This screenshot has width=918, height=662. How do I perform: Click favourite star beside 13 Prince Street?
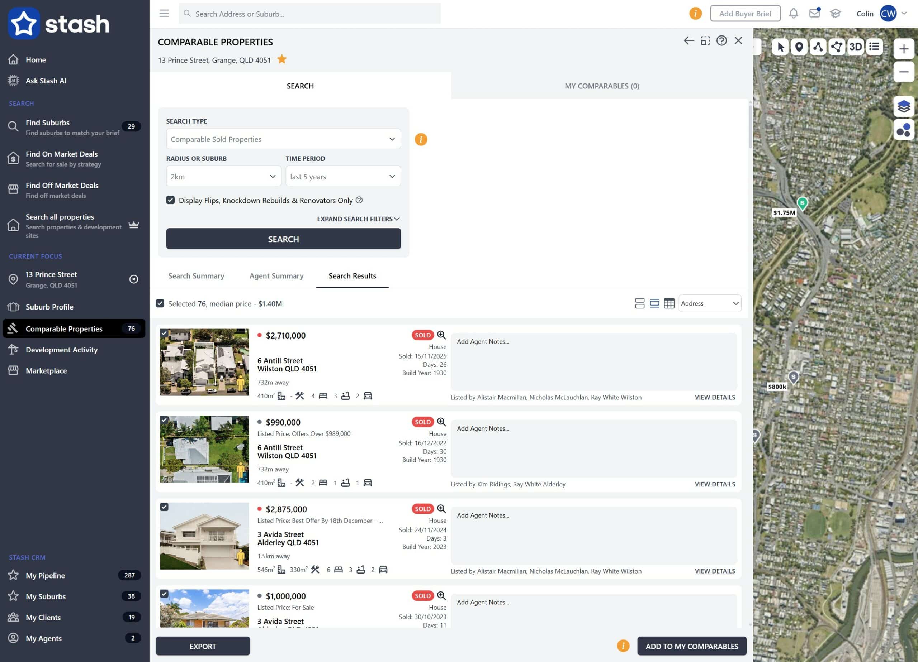[x=282, y=60]
